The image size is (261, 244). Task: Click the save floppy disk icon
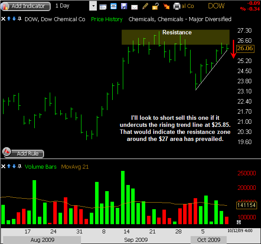pos(124,6)
